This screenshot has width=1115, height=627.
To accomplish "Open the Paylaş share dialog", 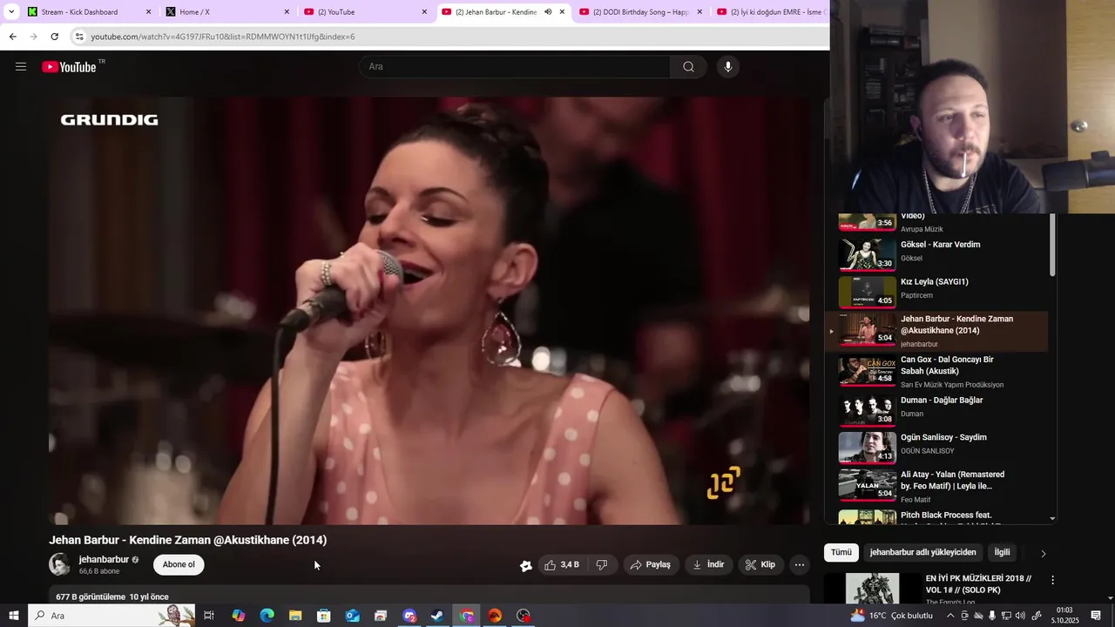I will click(650, 565).
